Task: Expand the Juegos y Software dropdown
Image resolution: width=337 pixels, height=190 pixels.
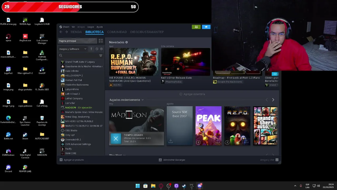Action: (73, 49)
